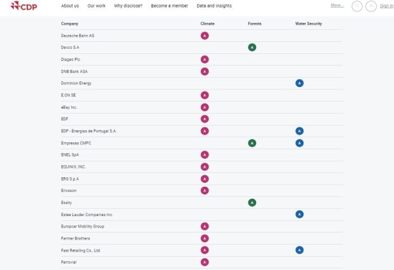The image size is (394, 270).
Task: Select Dominion Energy company name
Action: (76, 83)
